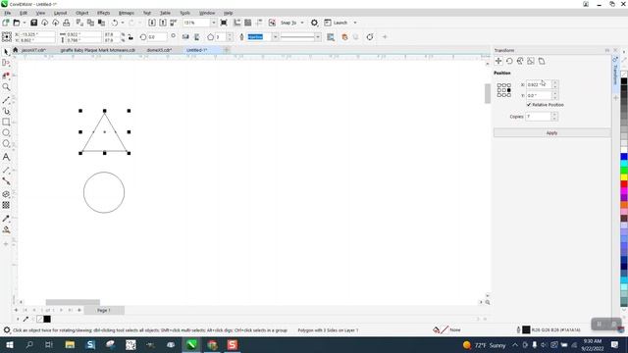Pick the yellow swatch in color palette

624,177
